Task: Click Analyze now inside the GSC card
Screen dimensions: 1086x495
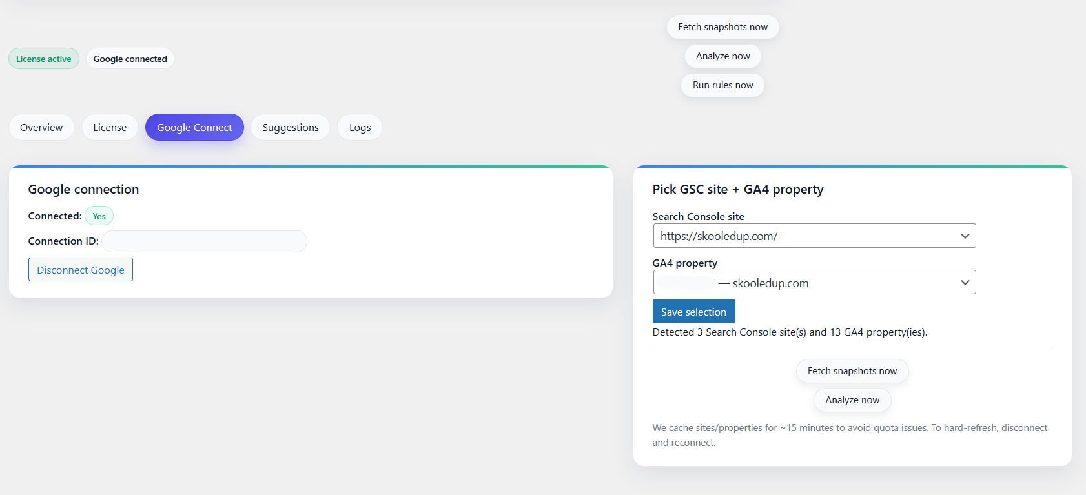Action: click(x=852, y=400)
